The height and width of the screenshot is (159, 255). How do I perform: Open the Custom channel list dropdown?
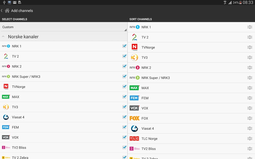click(63, 27)
